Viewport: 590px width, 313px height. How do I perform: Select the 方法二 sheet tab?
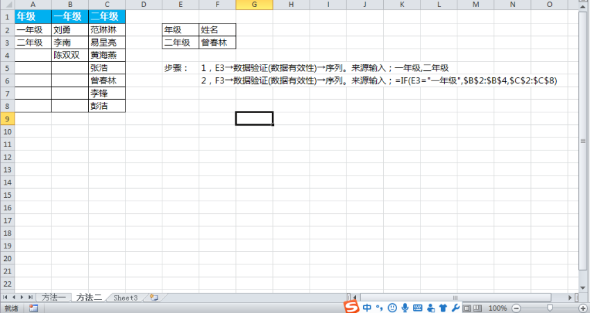(89, 298)
